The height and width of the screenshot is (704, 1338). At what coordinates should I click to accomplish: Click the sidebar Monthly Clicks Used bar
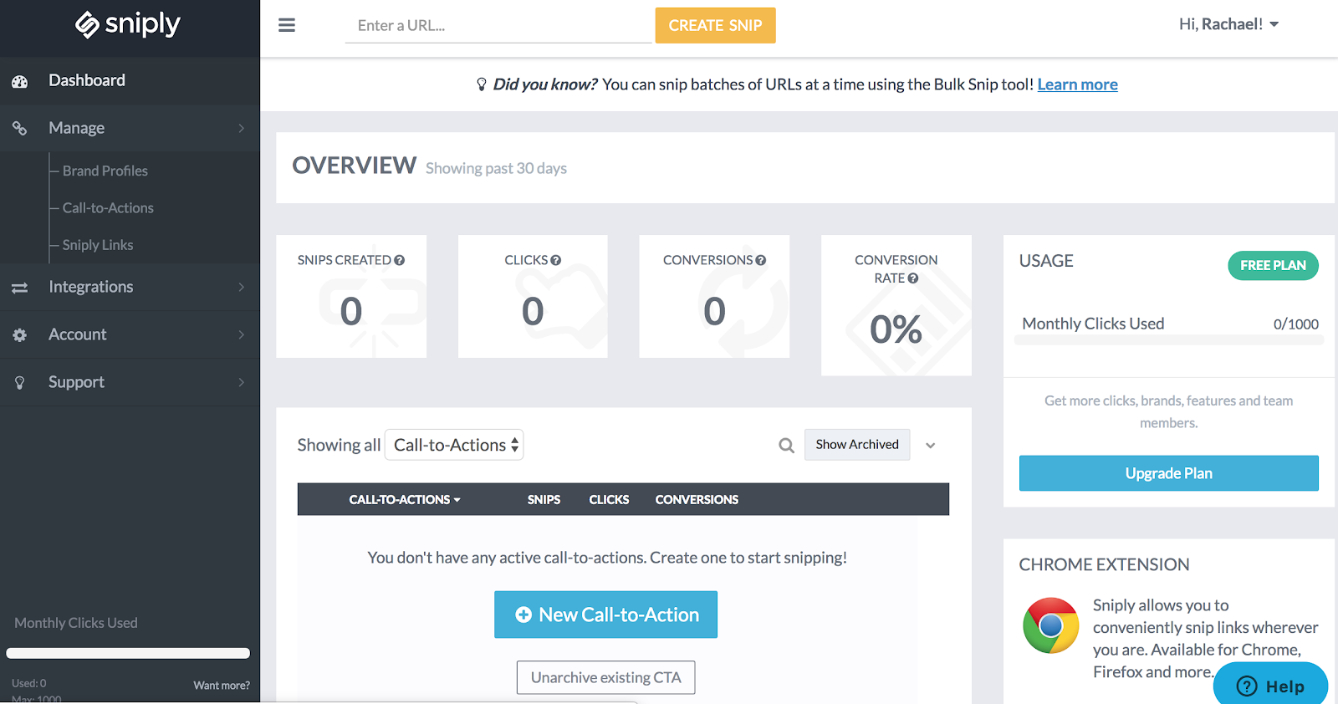coord(128,653)
